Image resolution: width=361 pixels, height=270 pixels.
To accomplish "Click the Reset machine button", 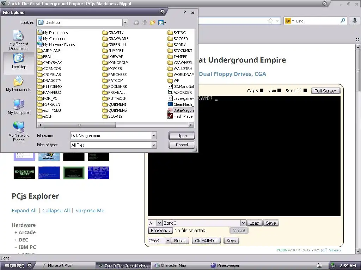I will (180, 240).
